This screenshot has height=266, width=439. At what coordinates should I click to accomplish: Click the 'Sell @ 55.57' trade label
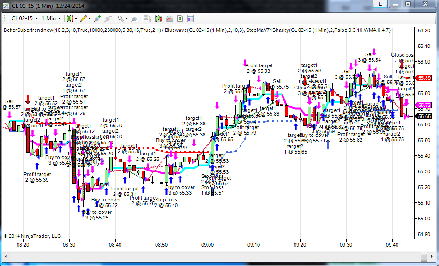click(x=12, y=104)
